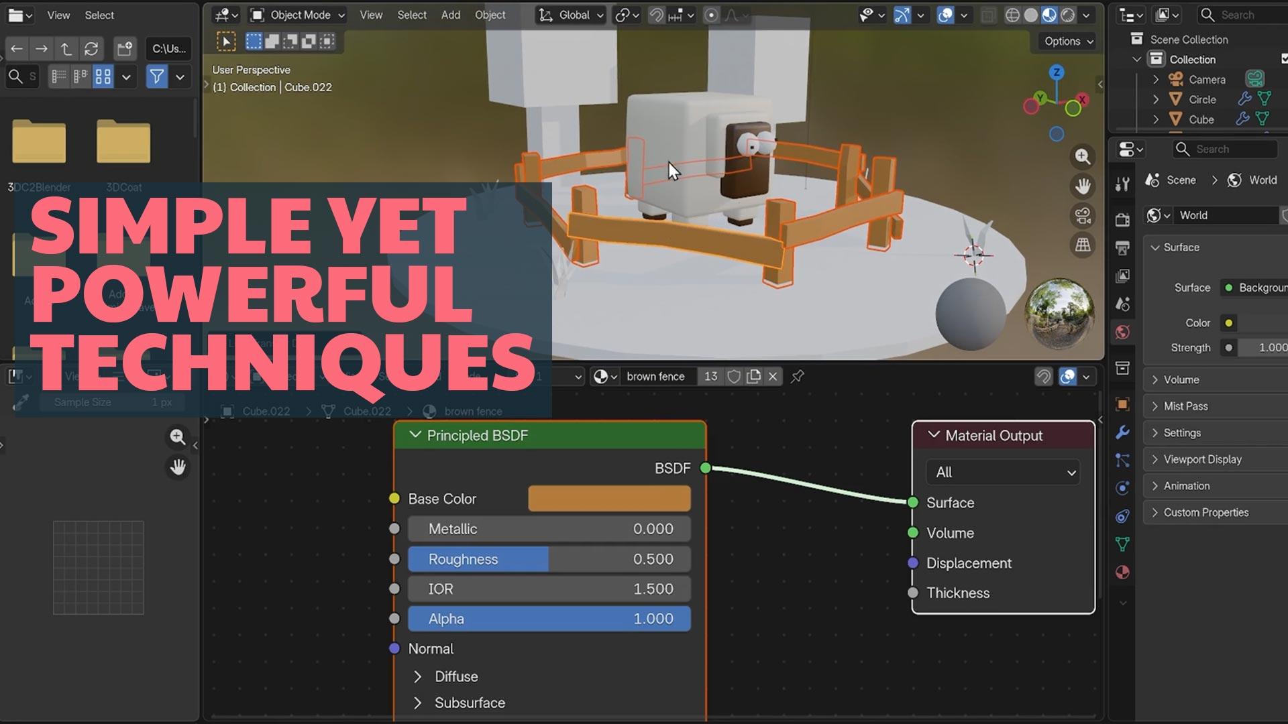The height and width of the screenshot is (724, 1288).
Task: Toggle the camera view gizmo
Action: coord(1082,216)
